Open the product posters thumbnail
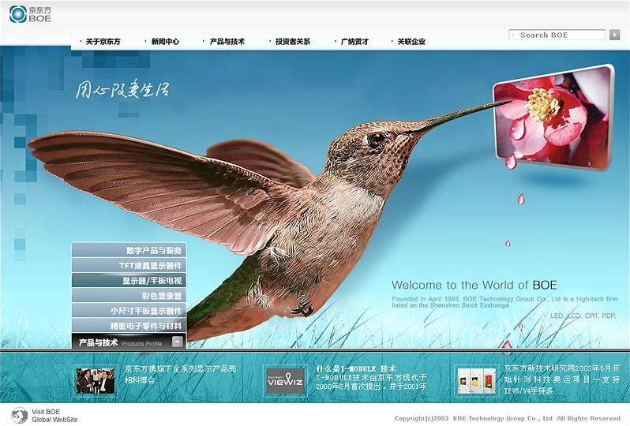 (477, 380)
